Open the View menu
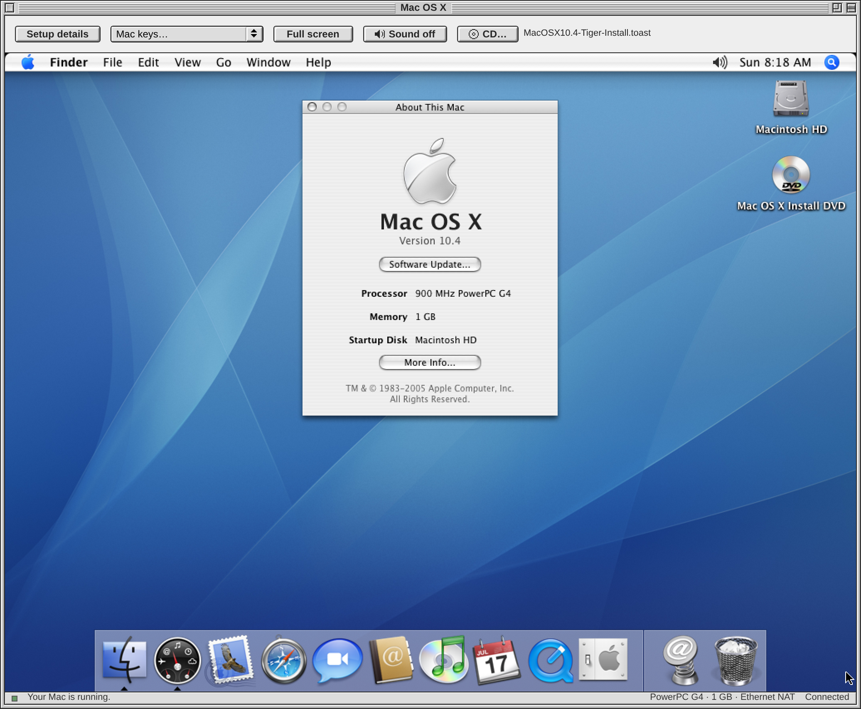 (187, 62)
